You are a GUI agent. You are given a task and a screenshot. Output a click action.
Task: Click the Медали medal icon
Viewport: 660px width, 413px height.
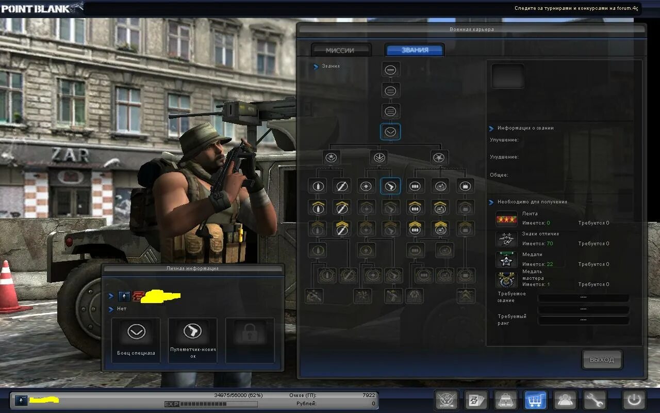[506, 260]
